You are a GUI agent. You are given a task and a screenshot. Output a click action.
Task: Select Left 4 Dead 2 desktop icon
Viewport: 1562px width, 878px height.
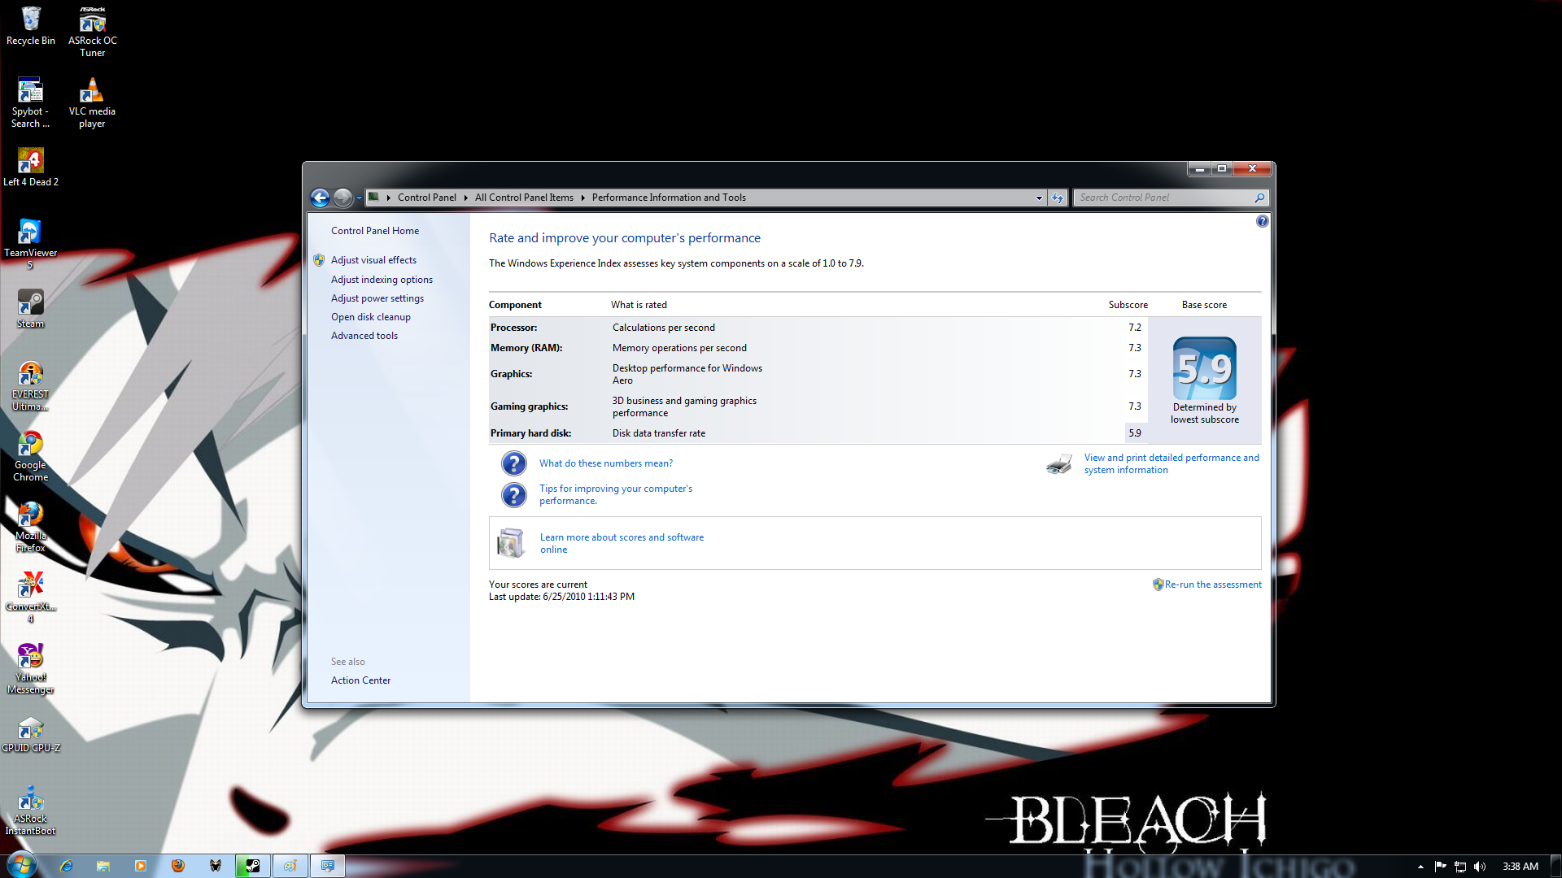(x=31, y=167)
